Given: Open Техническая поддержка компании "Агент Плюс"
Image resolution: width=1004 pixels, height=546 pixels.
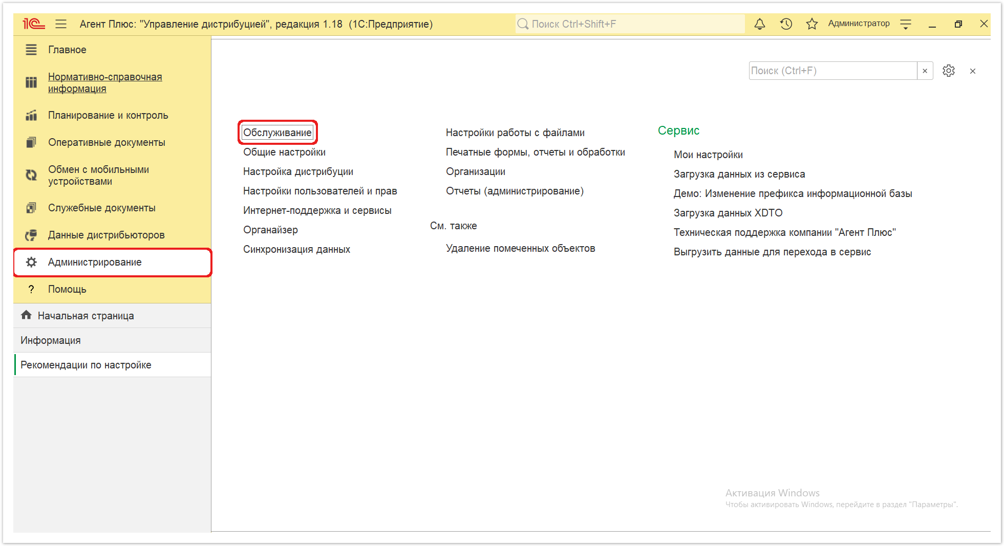Looking at the screenshot, I should 784,232.
